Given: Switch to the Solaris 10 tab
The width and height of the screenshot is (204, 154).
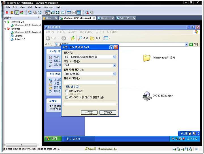Looking at the screenshot, I should click(125, 18).
